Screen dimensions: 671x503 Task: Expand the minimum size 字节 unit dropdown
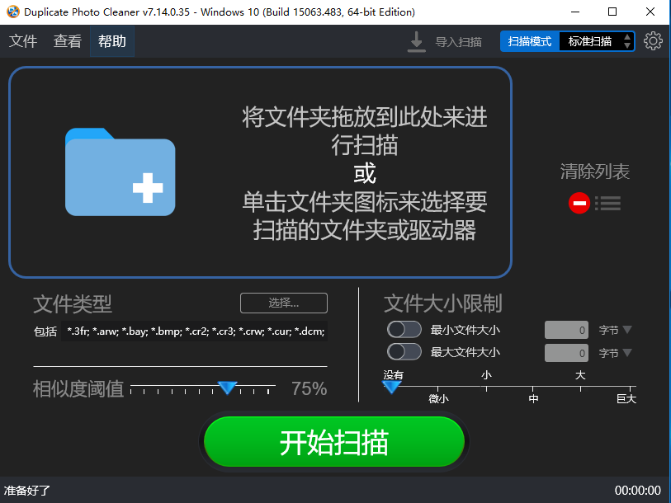(x=615, y=330)
